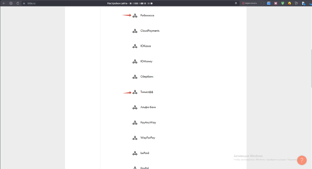This screenshot has height=169, width=312.
Task: Open browser downloads
Action: click(310, 3)
